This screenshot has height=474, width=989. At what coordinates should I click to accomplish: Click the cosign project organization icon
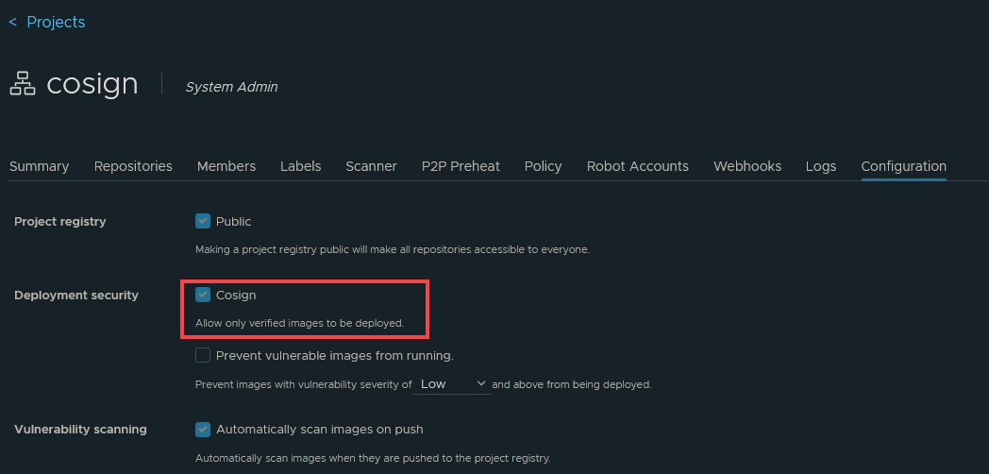tap(22, 85)
